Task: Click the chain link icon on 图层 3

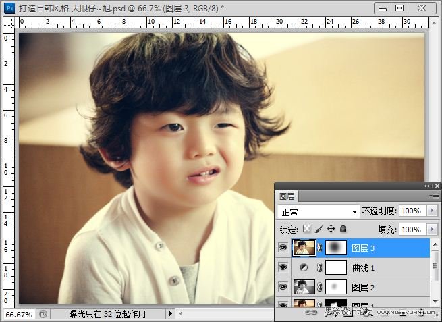Action: coord(320,248)
